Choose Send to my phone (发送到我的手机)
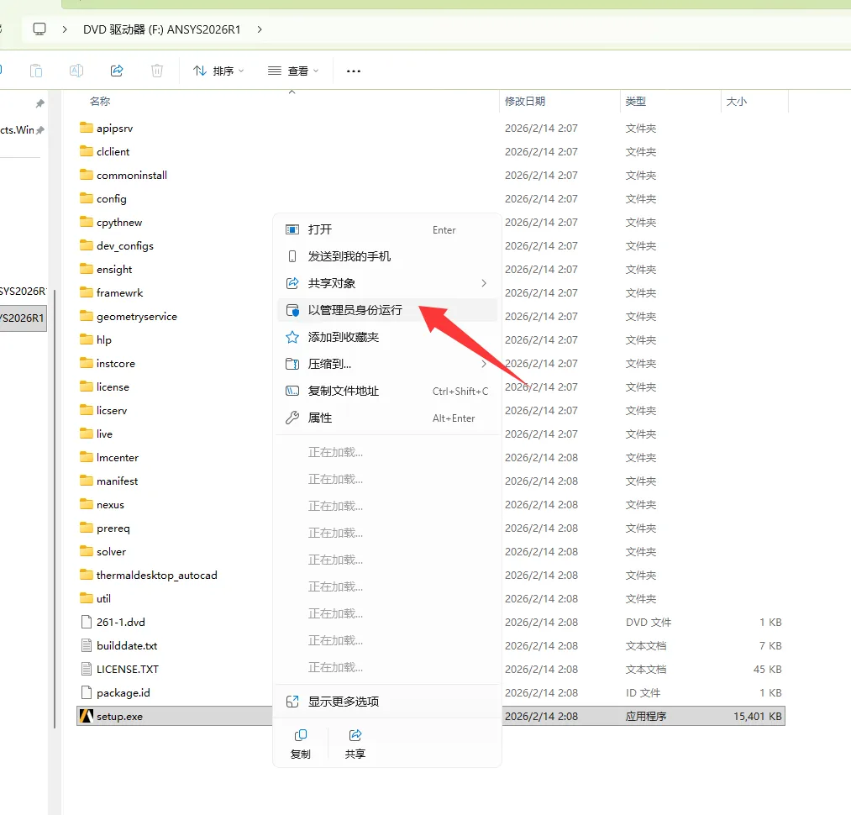Viewport: 851px width, 815px height. (x=387, y=256)
